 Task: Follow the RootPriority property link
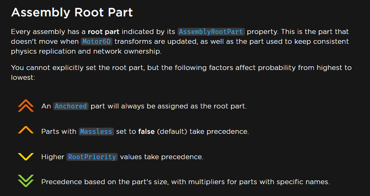point(92,157)
